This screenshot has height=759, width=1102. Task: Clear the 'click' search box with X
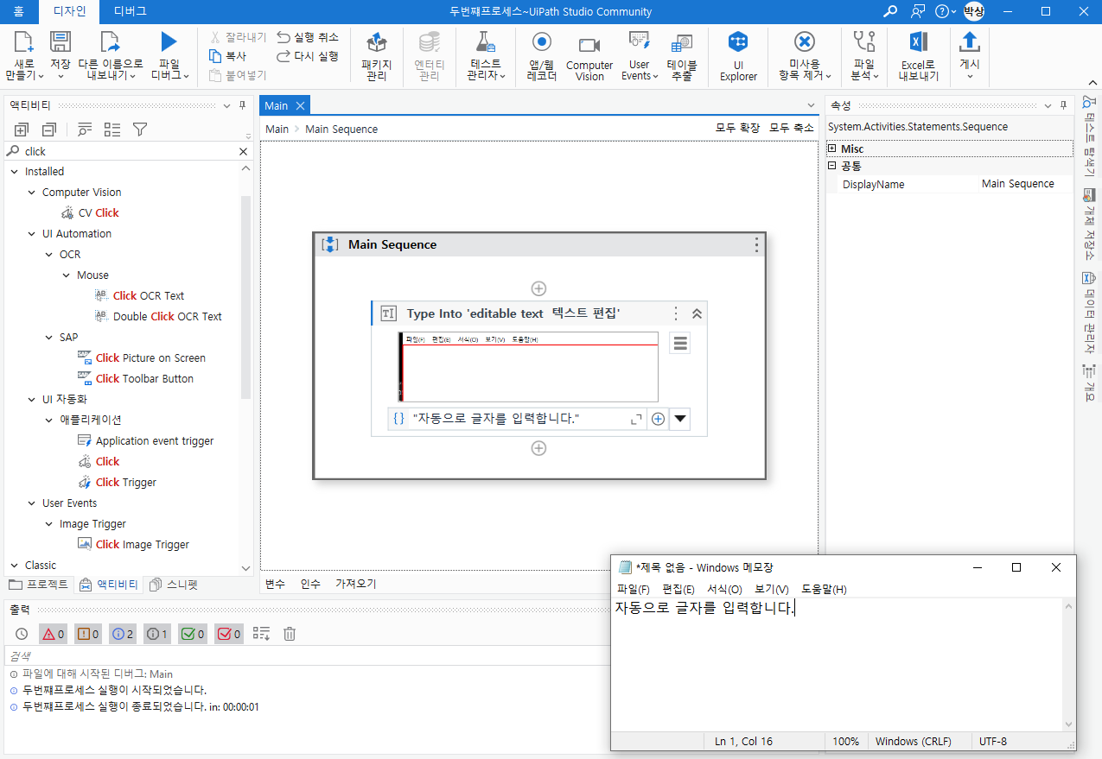pos(243,151)
